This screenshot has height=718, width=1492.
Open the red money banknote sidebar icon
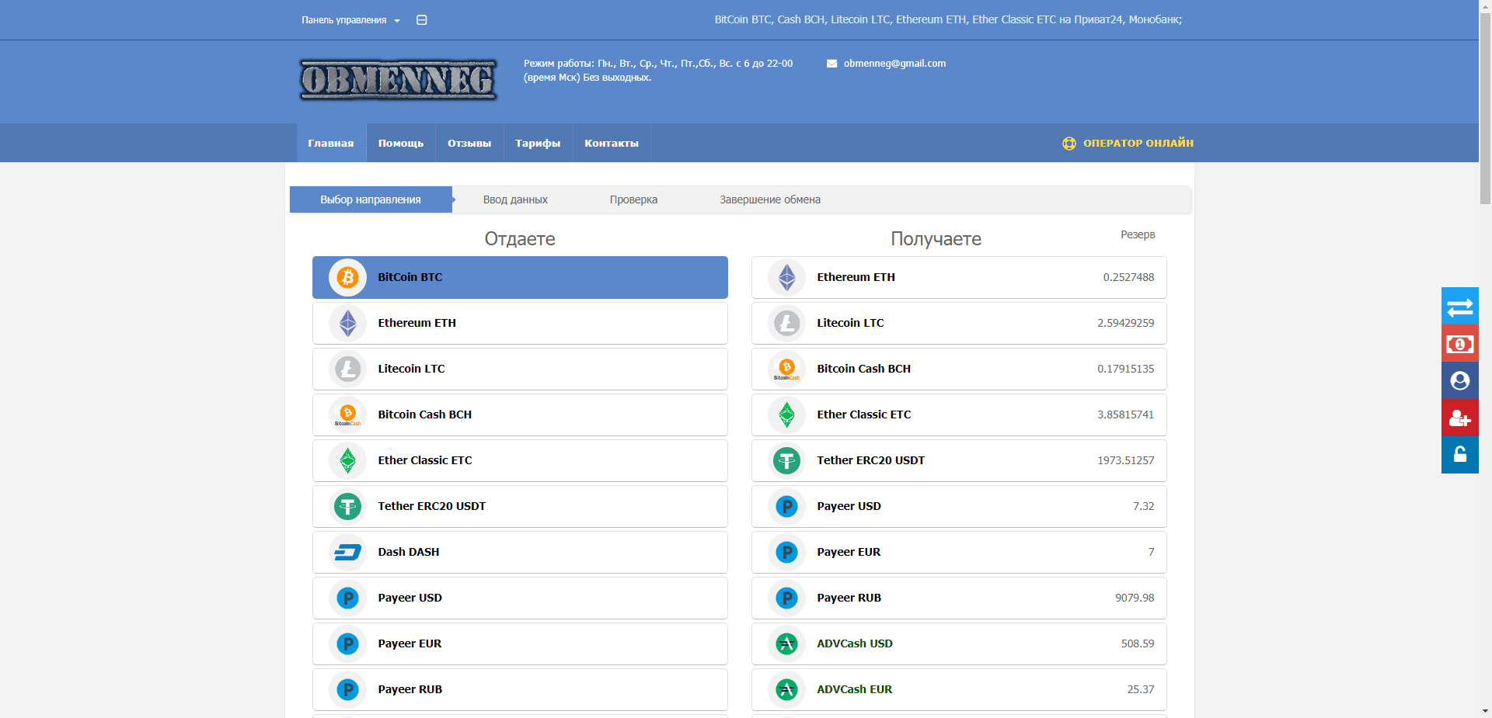(x=1459, y=344)
